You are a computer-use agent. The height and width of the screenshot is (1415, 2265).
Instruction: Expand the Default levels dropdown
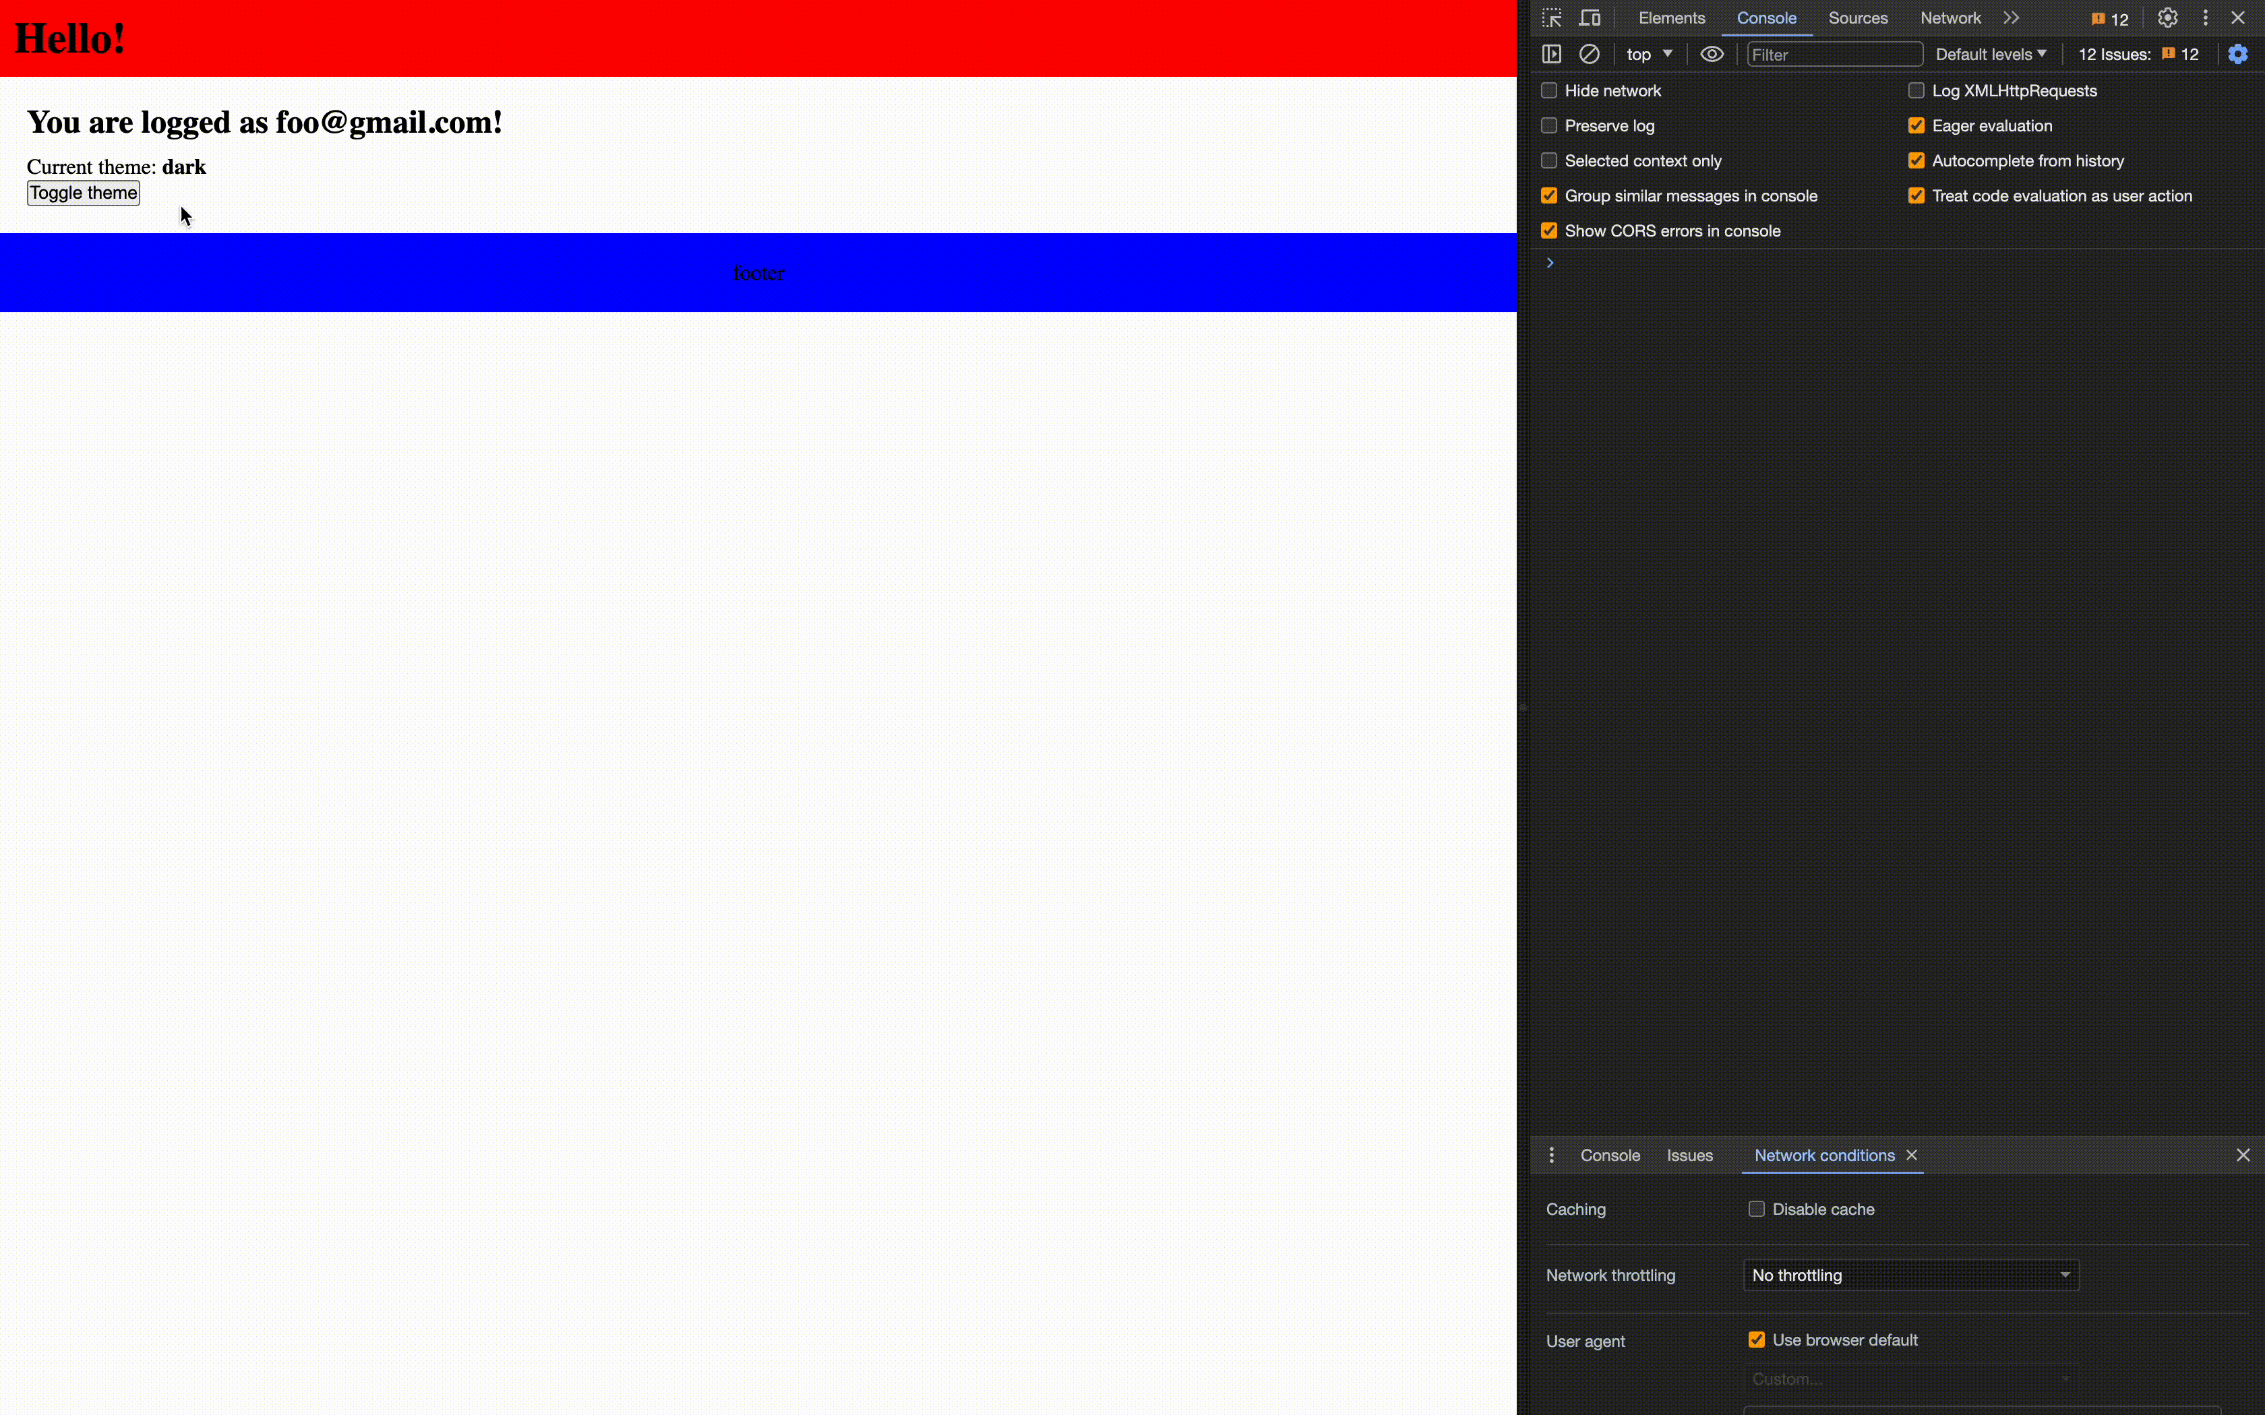tap(1991, 55)
